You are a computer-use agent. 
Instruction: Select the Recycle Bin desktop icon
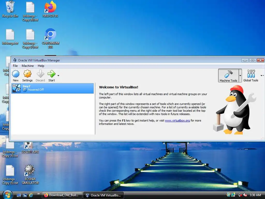(x=10, y=9)
